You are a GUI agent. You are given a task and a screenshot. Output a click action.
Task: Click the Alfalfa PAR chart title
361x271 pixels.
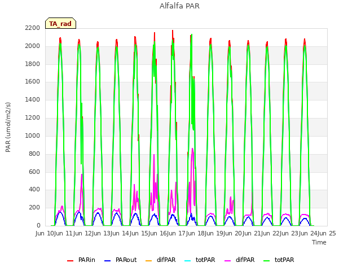pos(179,6)
